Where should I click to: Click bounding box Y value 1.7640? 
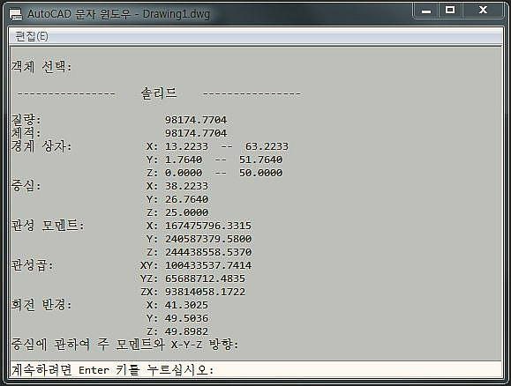pos(184,160)
